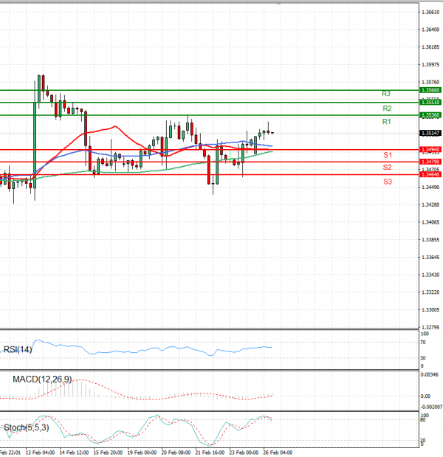Viewport: 443px width, 457px height.
Task: Click the RSI(14) indicator label
Action: [x=18, y=349]
